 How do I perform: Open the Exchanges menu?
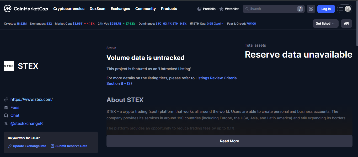120,9
